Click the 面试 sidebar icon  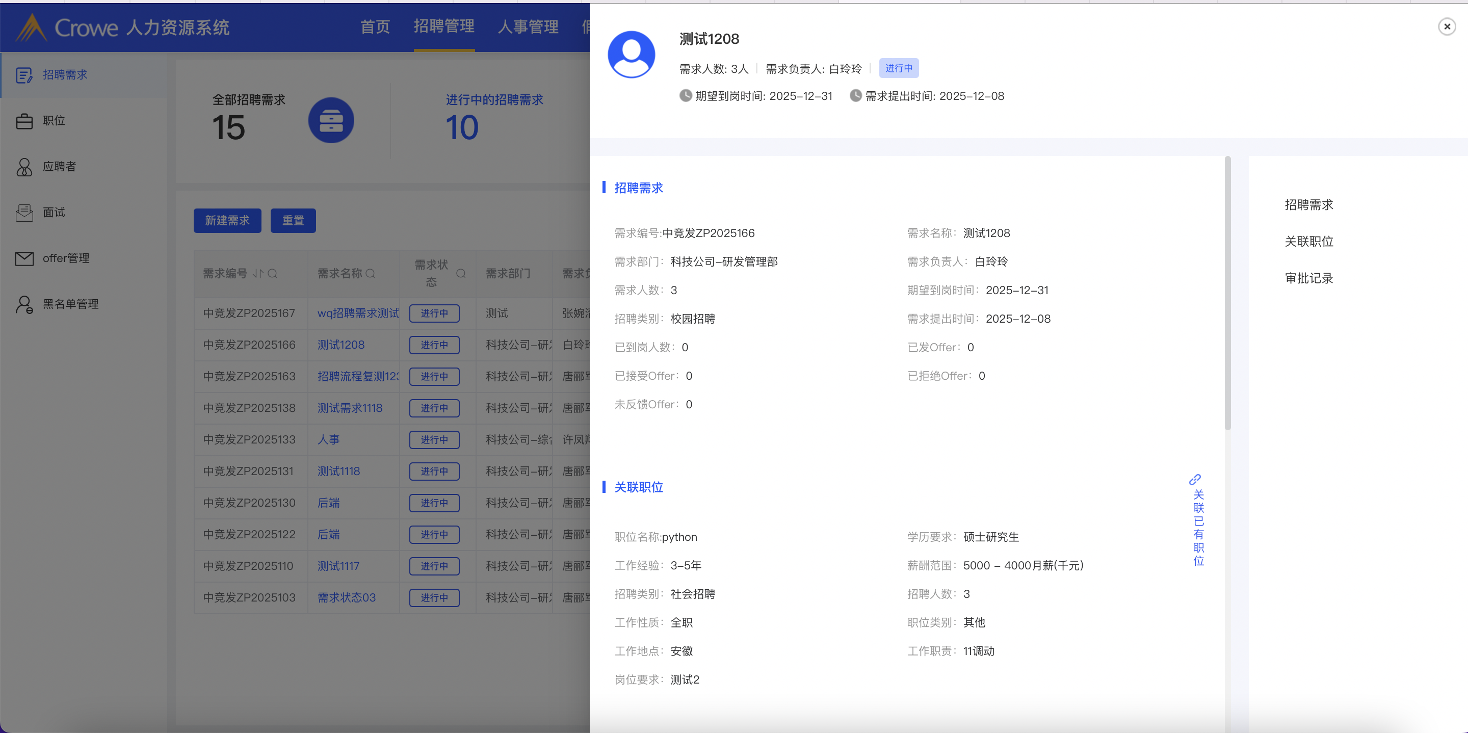(24, 213)
